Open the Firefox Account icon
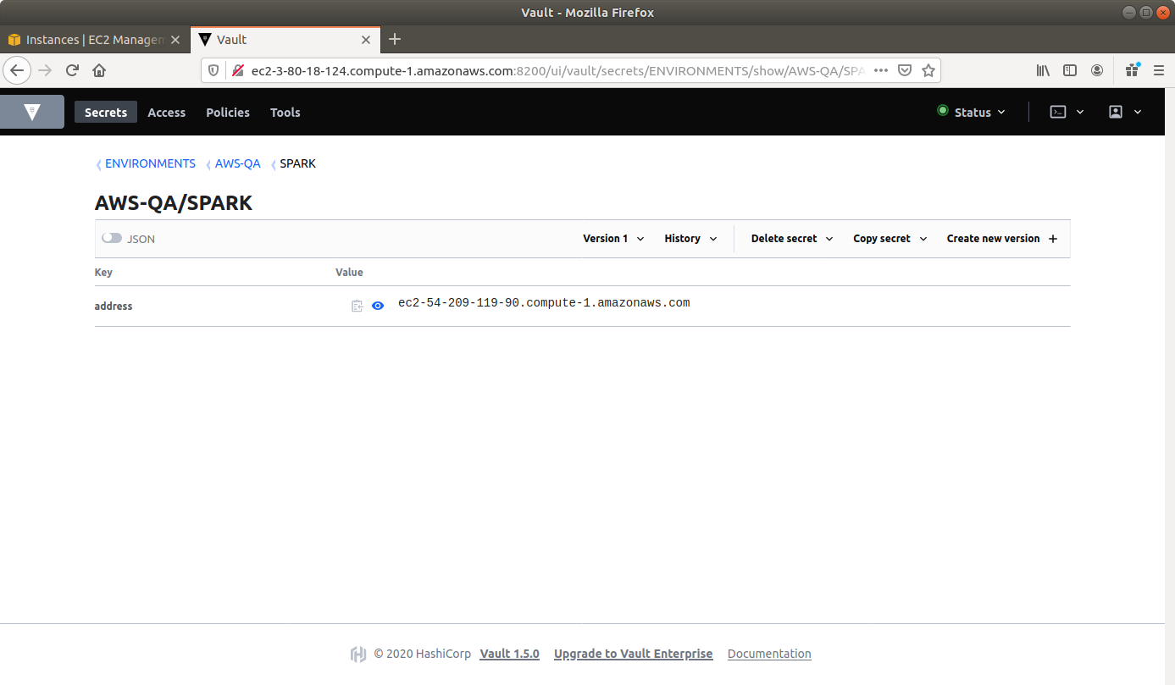The image size is (1175, 685). (1097, 71)
